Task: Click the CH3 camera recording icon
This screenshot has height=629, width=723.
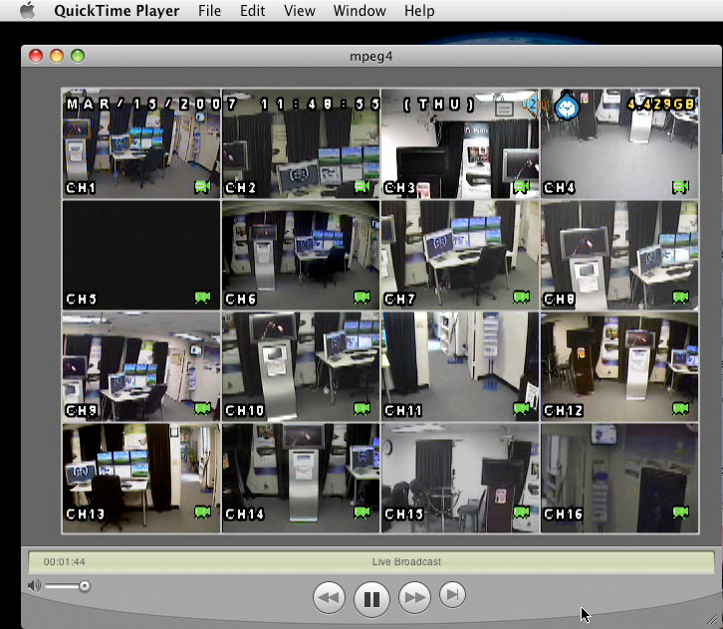Action: tap(521, 187)
